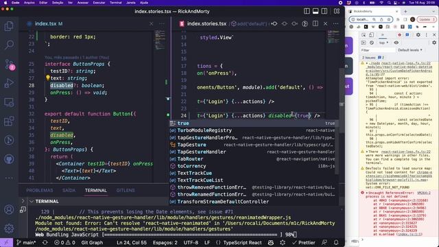This screenshot has height=247, width=439.
Task: Open Accounts menu in activity bar
Action: coord(9,209)
